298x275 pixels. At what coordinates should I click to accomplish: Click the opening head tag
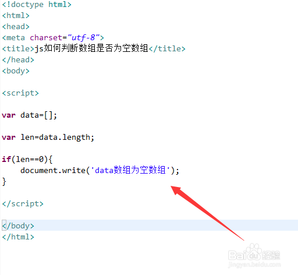point(16,26)
